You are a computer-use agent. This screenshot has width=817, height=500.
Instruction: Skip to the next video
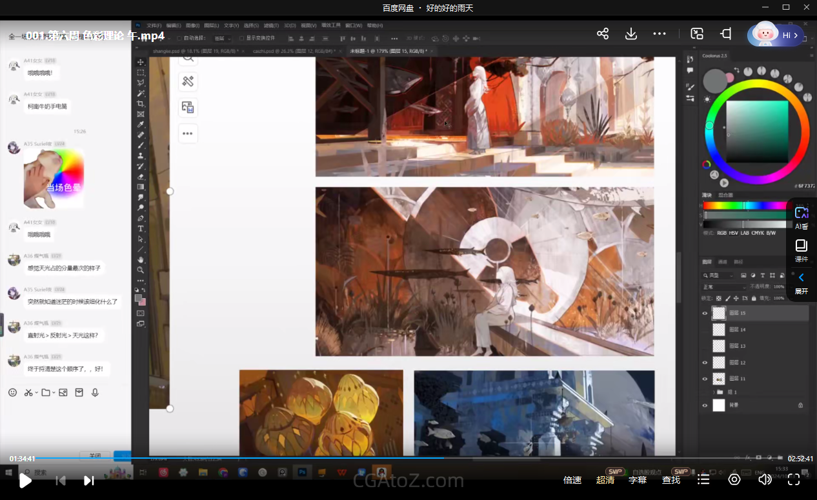[89, 480]
